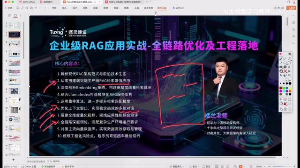300x168 pixels.
Task: Open the 图片工具 ribbon tab
Action: point(162,8)
